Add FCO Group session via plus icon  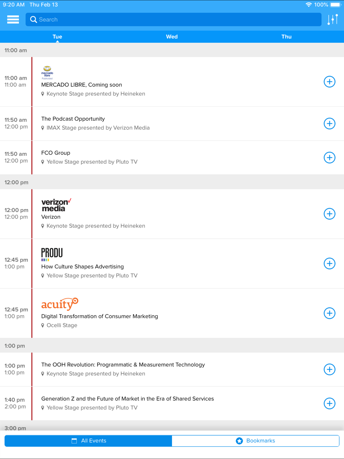(x=330, y=158)
